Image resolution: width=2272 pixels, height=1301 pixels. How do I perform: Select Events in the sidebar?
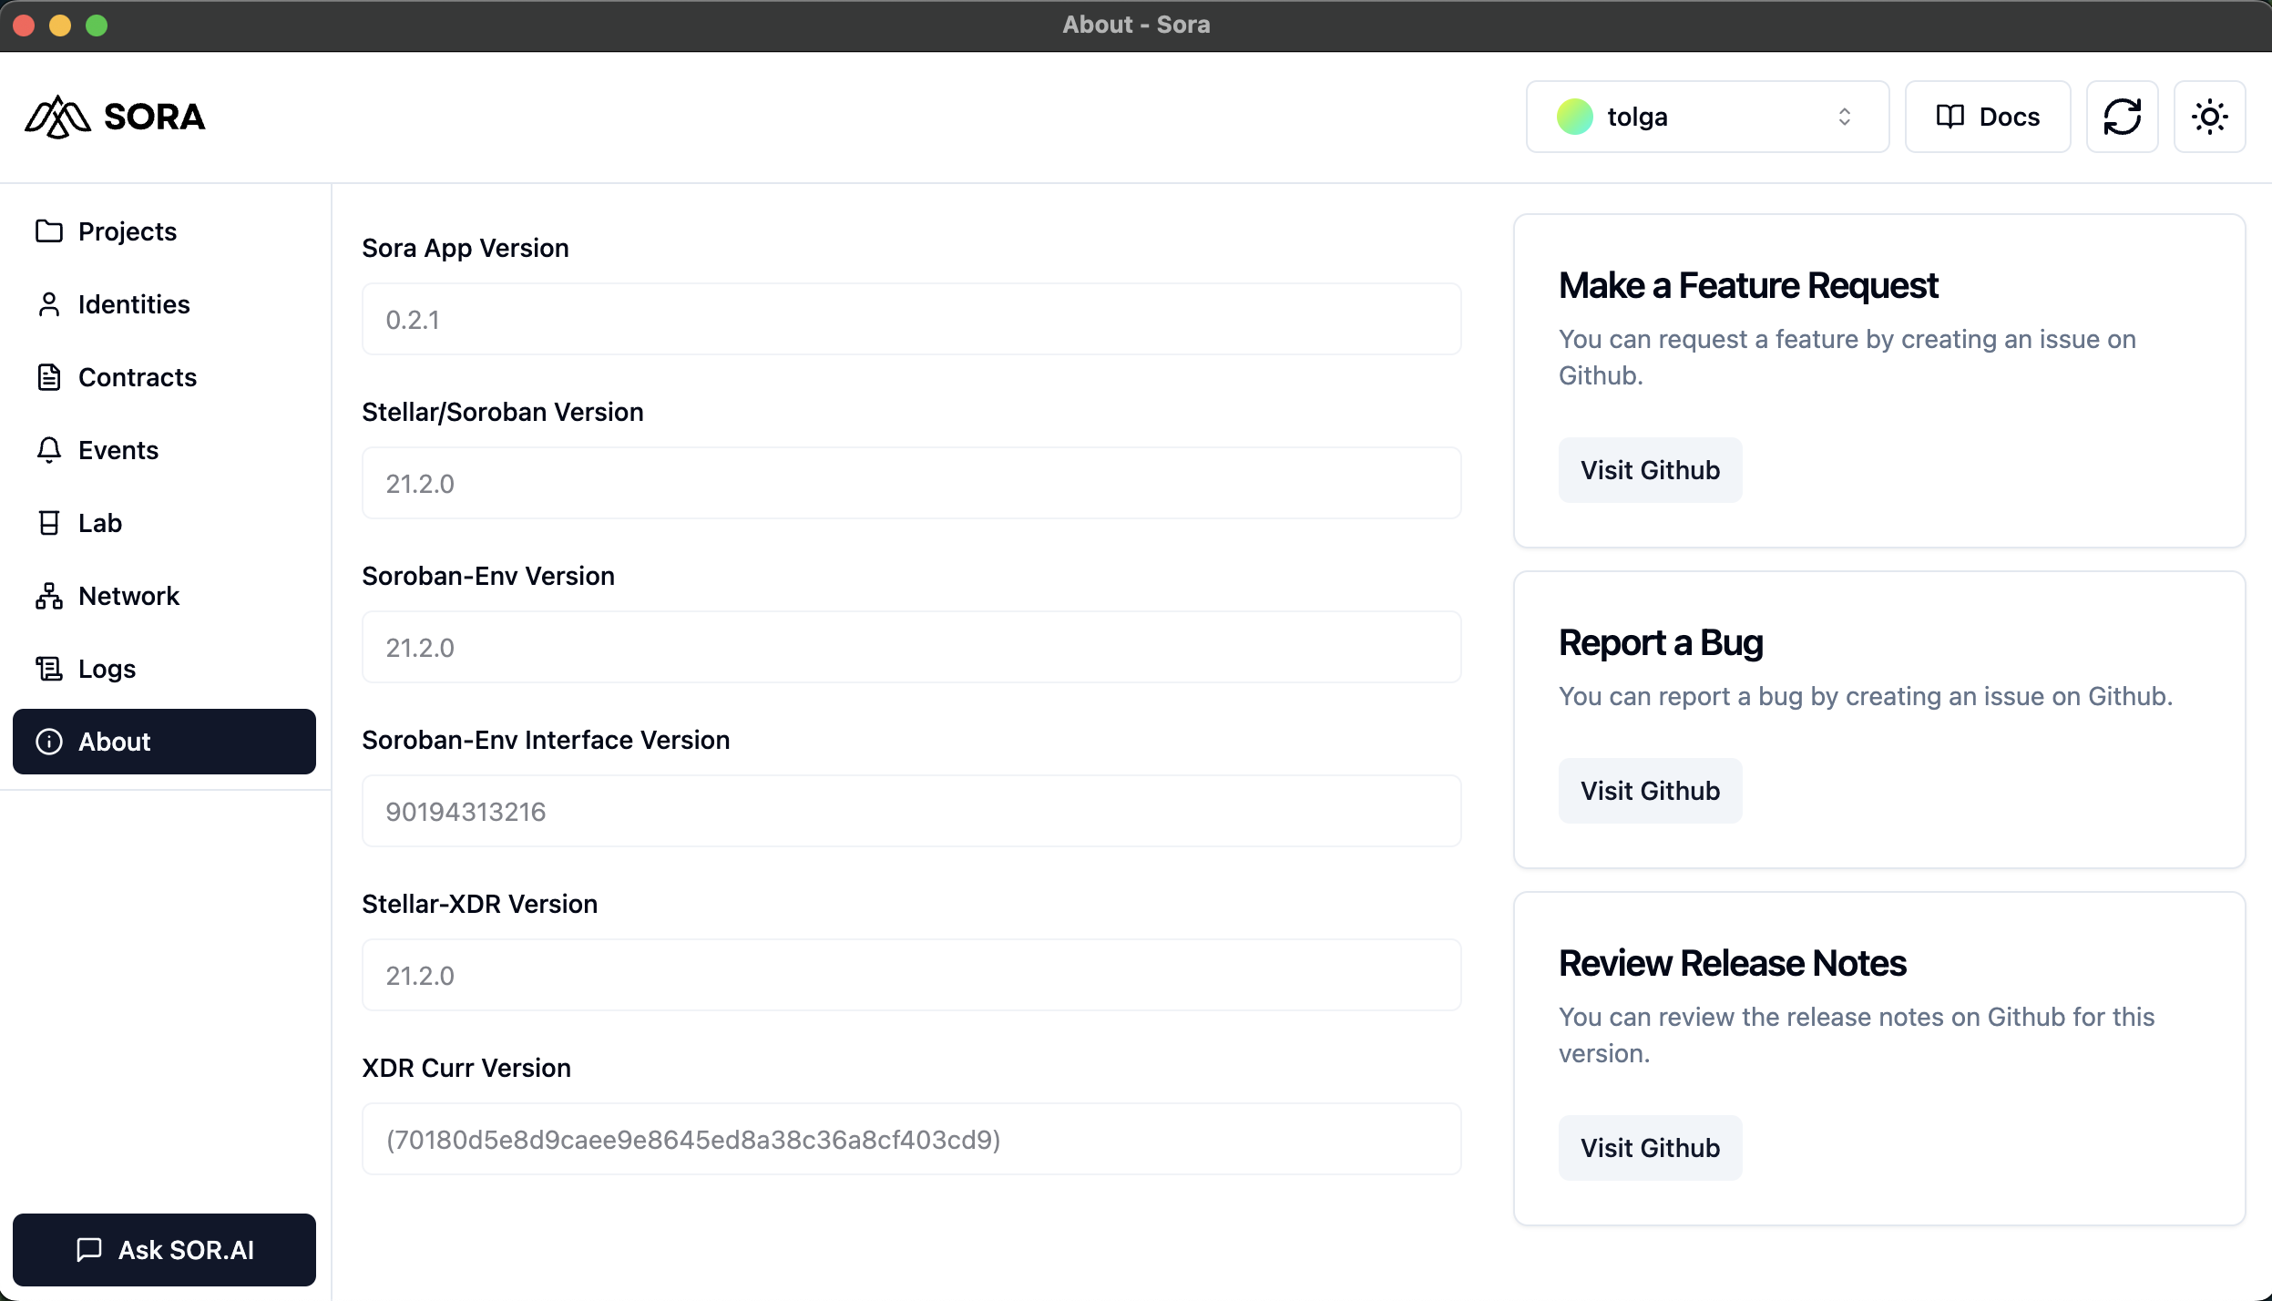pyautogui.click(x=164, y=450)
